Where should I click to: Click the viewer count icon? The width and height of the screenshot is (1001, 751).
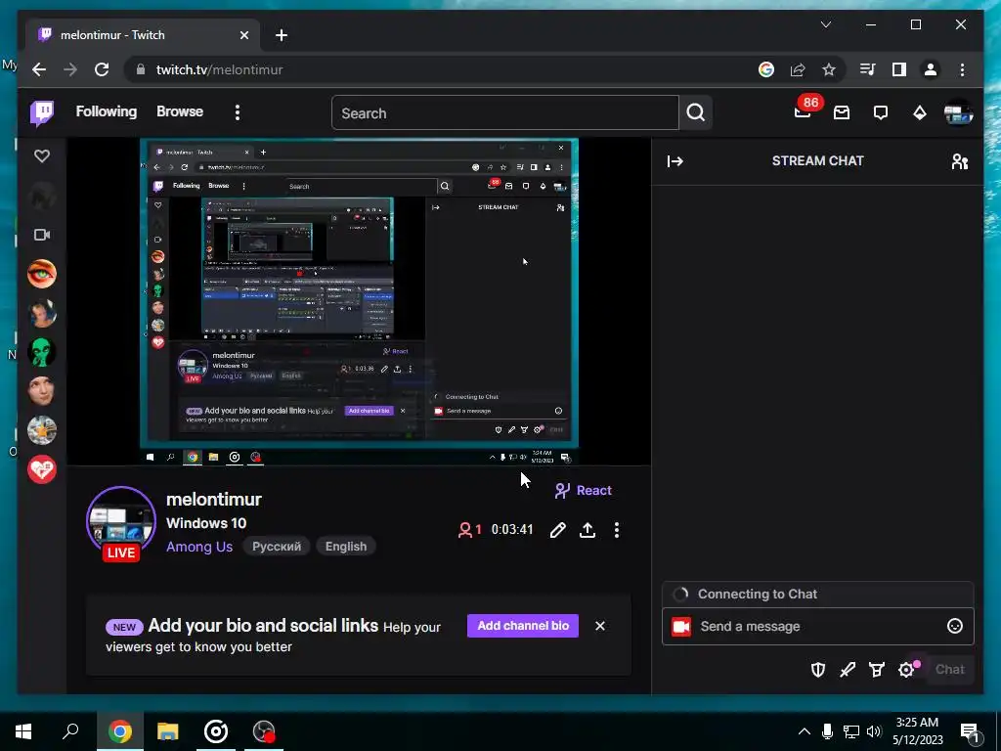pyautogui.click(x=465, y=530)
